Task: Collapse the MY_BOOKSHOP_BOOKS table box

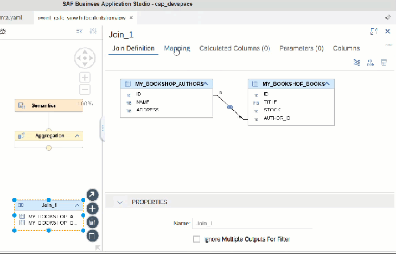Action: [x=327, y=84]
